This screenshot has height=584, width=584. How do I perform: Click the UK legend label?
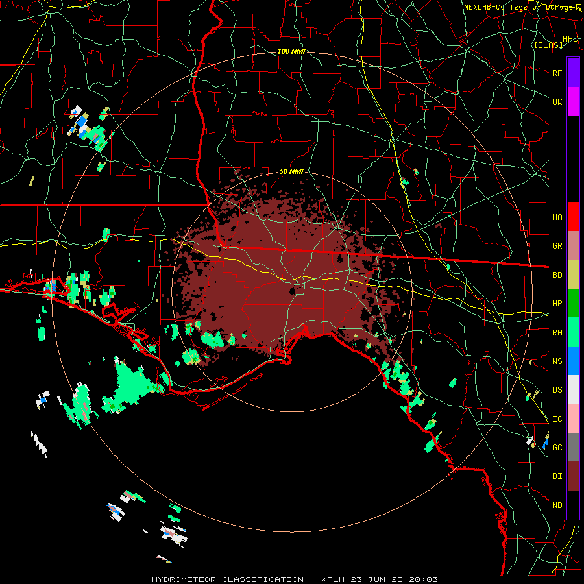pos(557,102)
